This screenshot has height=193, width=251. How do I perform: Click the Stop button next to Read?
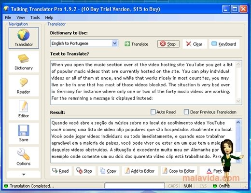pos(84,171)
